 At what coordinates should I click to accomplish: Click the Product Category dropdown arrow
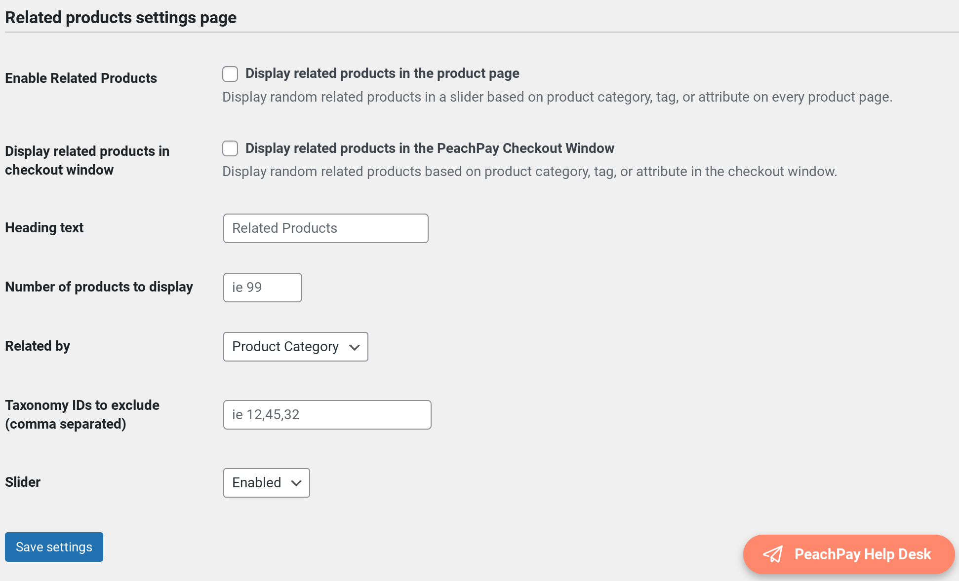click(355, 346)
